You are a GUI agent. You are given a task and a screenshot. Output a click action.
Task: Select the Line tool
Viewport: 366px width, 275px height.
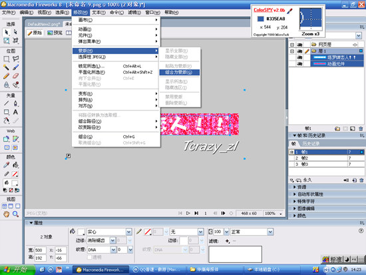pyautogui.click(x=6, y=103)
